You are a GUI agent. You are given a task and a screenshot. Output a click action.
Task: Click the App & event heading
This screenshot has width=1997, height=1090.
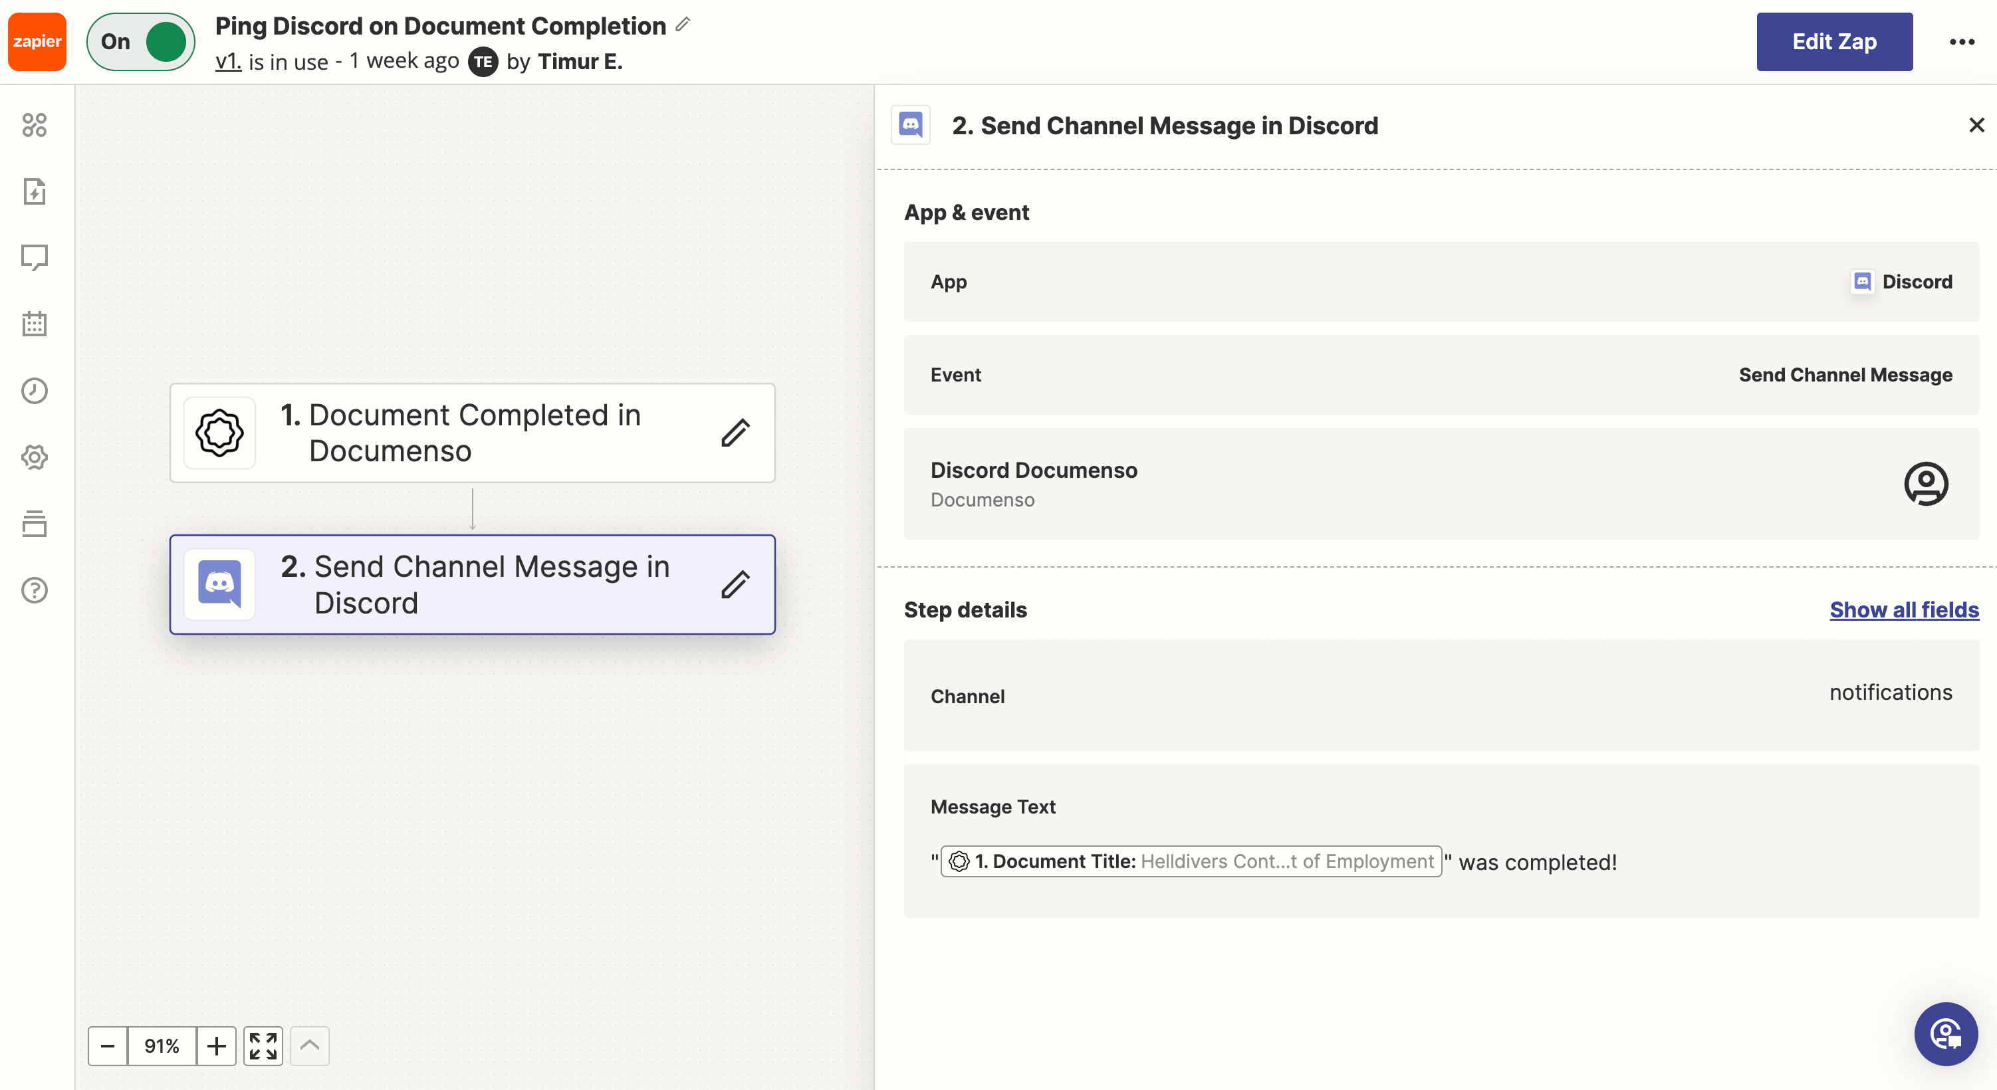click(966, 213)
